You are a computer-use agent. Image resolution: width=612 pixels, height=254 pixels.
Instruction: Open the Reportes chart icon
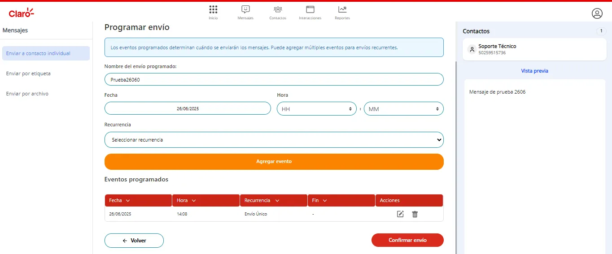342,9
